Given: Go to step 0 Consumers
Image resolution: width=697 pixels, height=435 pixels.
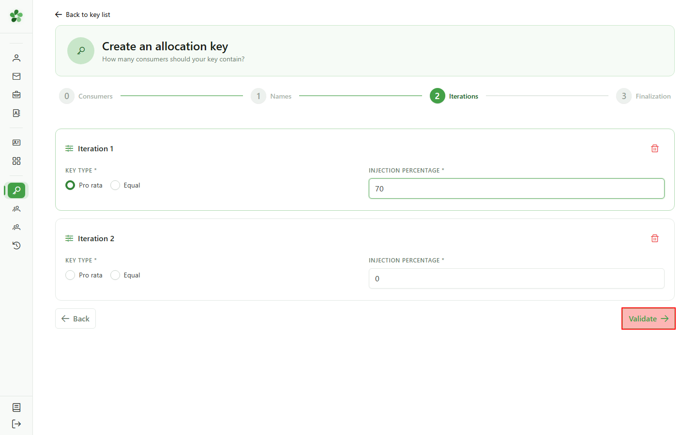Looking at the screenshot, I should click(86, 96).
